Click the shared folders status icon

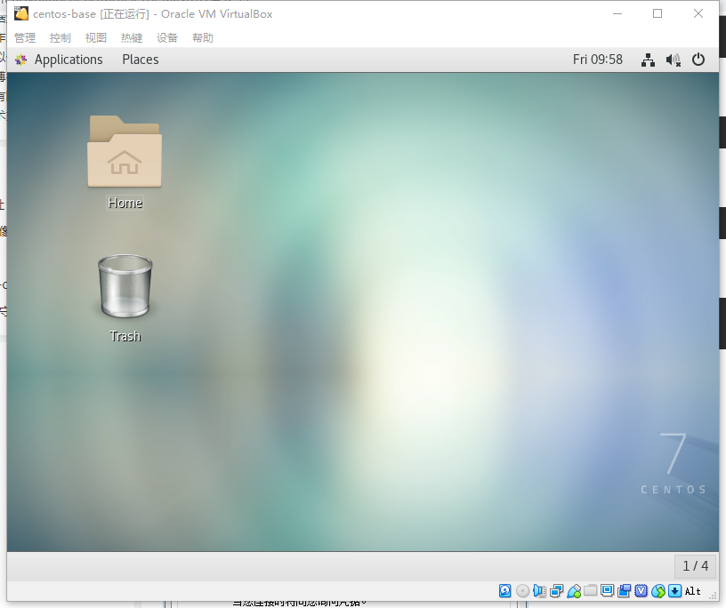pyautogui.click(x=589, y=590)
